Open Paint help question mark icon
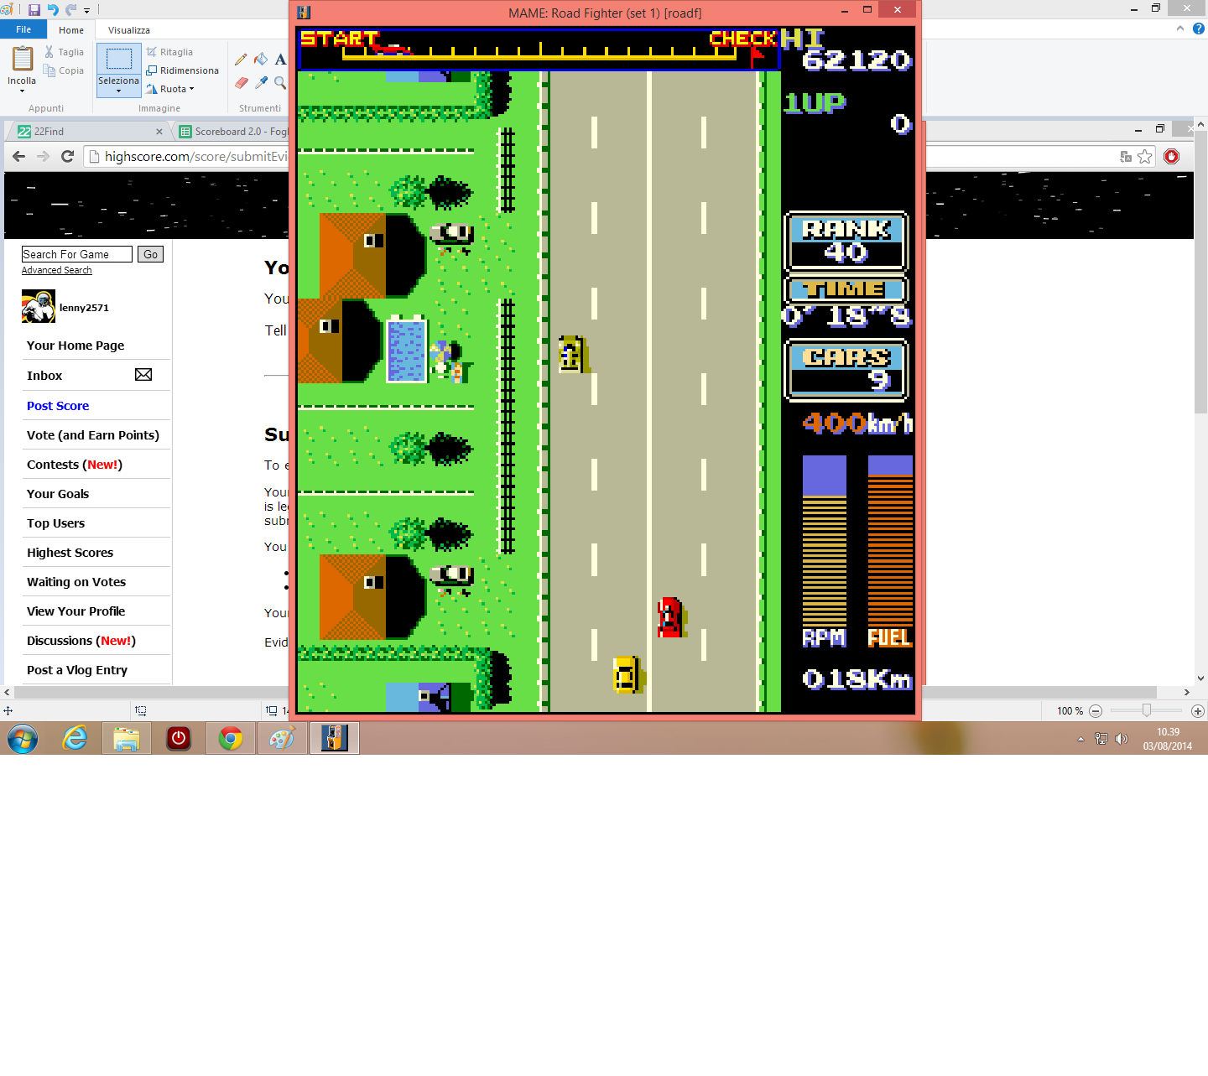The height and width of the screenshot is (1076, 1208). click(1199, 29)
